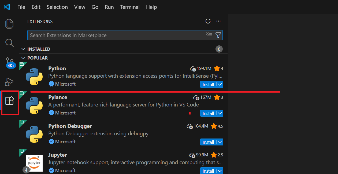Click Pylance description about language server
Screen dimensions: 338x174
pos(124,105)
